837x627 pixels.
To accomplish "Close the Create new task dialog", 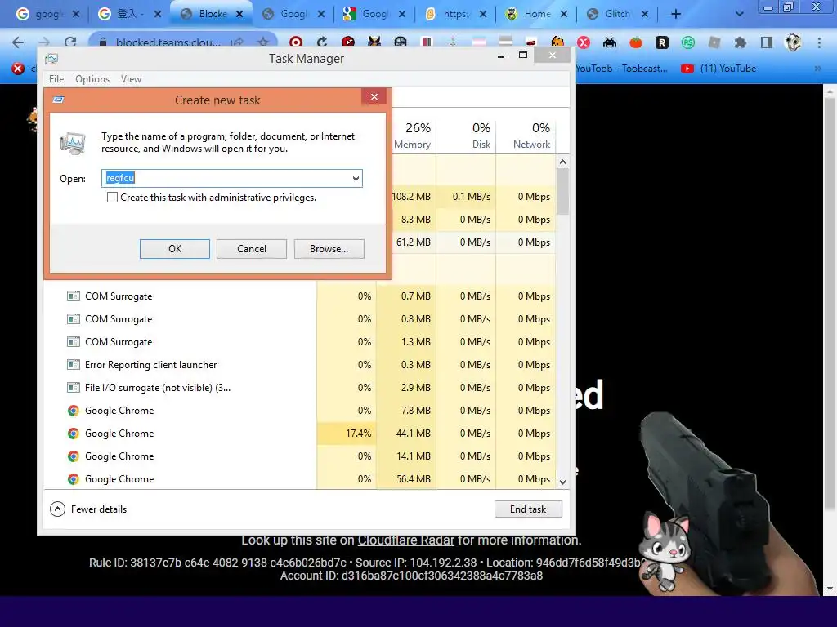I will coord(374,96).
